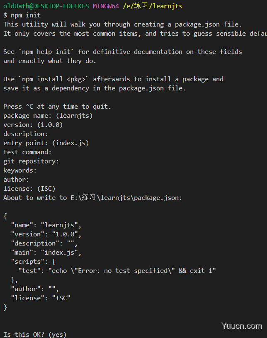Click the 'license: (ISC)' prompt line
The image size is (267, 338).
tap(29, 189)
